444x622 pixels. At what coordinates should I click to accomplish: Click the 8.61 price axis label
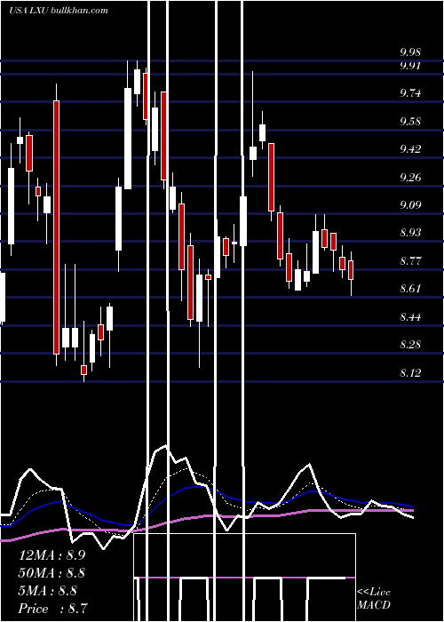coord(410,289)
